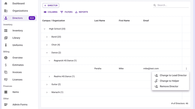Expand the Band (23) group
Viewport: 195px width, 109px height.
coord(47,37)
